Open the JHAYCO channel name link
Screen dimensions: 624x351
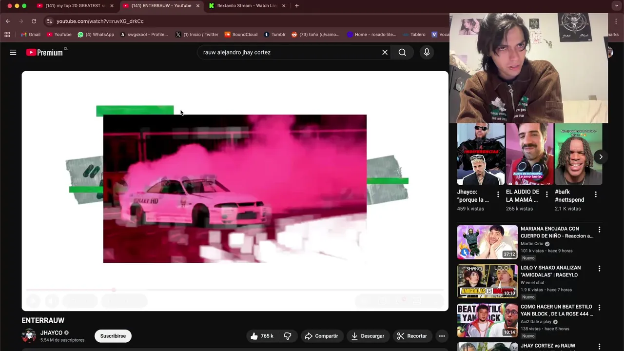coord(51,333)
